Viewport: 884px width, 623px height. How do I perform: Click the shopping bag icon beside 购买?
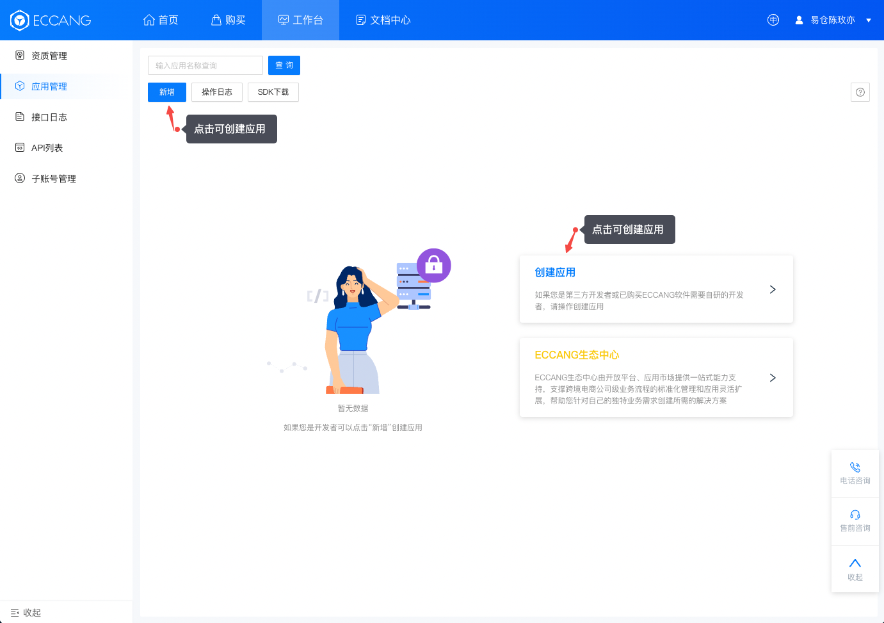pyautogui.click(x=216, y=20)
